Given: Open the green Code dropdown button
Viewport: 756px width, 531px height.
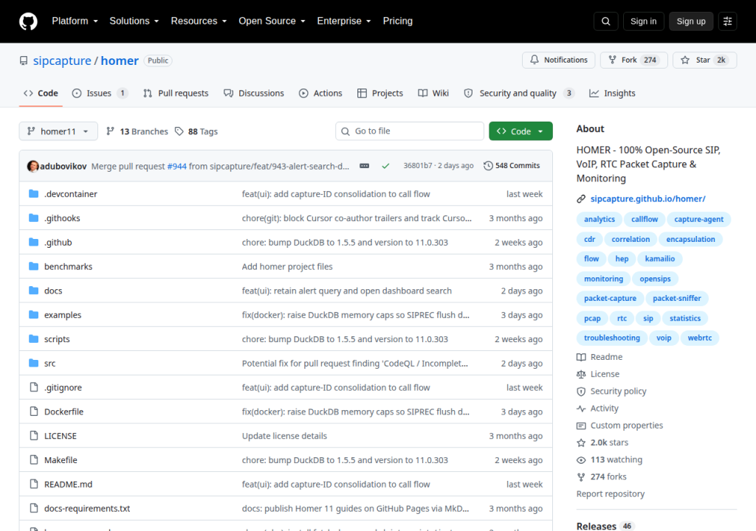Looking at the screenshot, I should pyautogui.click(x=520, y=131).
